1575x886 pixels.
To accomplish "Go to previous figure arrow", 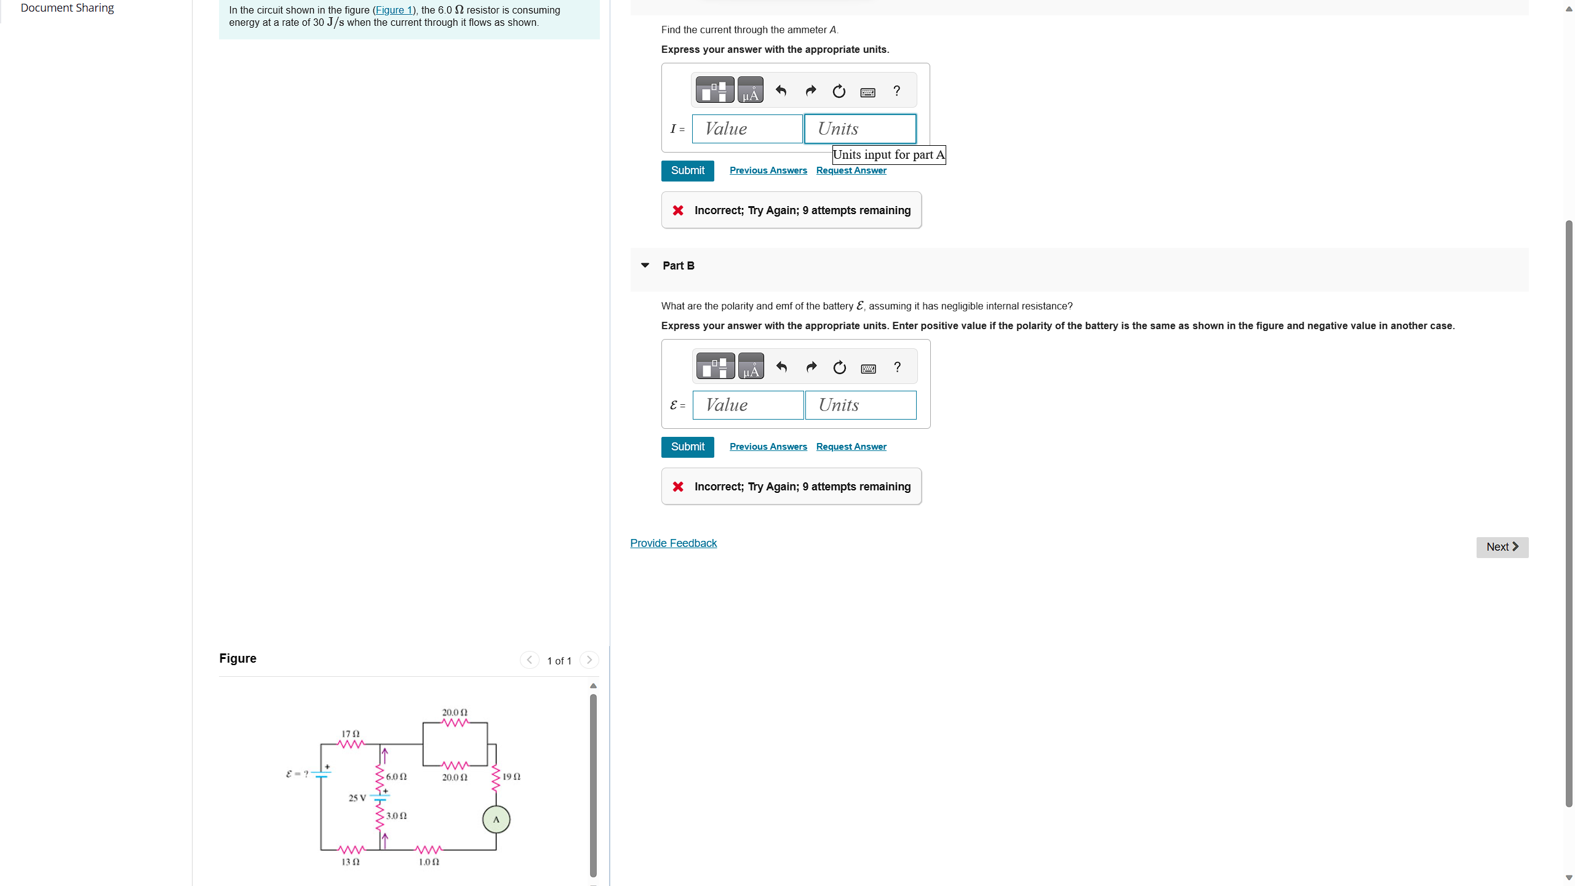I will 529,660.
